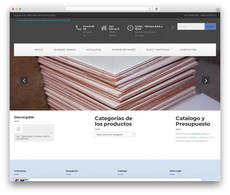Follow the 'catalogo' link in text
The width and height of the screenshot is (230, 195).
[195, 134]
